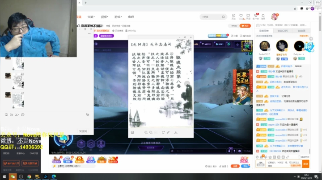
Task: Click the blue mascot icon below the video
Action: [x=68, y=160]
